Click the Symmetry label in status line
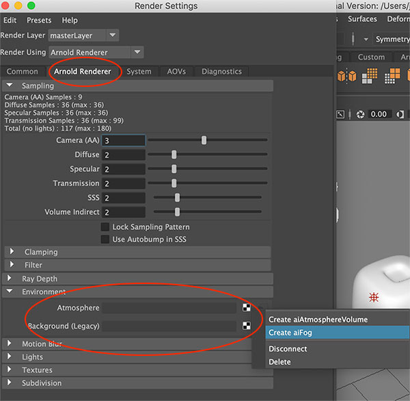This screenshot has height=401, width=410. (x=392, y=39)
